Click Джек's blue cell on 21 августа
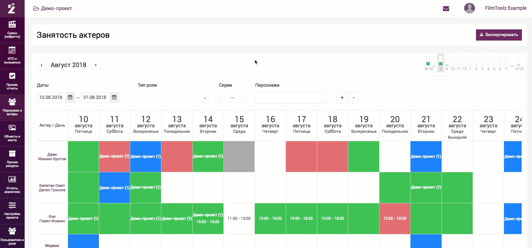Screen dimensions: 532x248 pos(426,157)
